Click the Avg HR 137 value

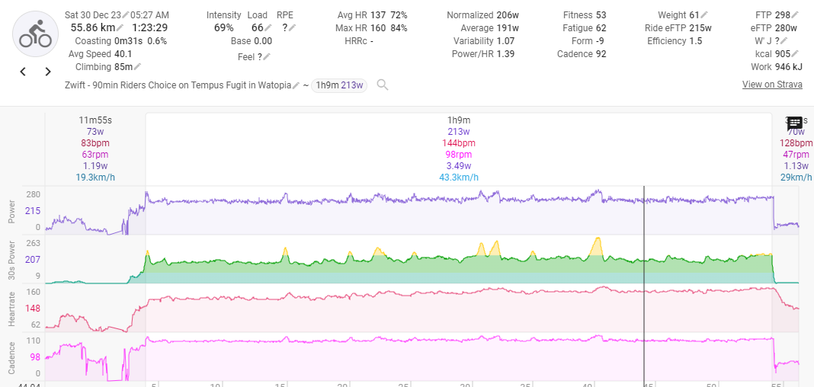click(378, 15)
